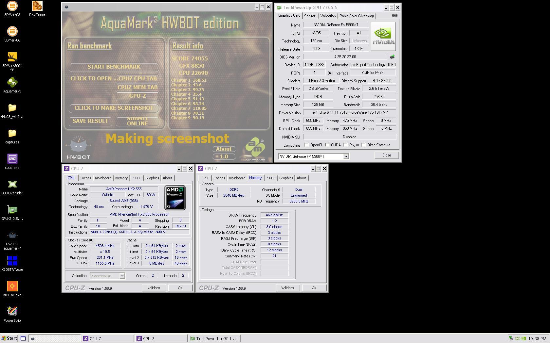Launch NiBiTor.exe from the desktop

(x=12, y=289)
